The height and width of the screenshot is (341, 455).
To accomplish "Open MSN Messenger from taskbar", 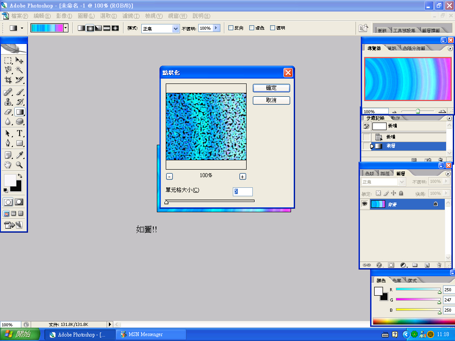I will coord(151,334).
